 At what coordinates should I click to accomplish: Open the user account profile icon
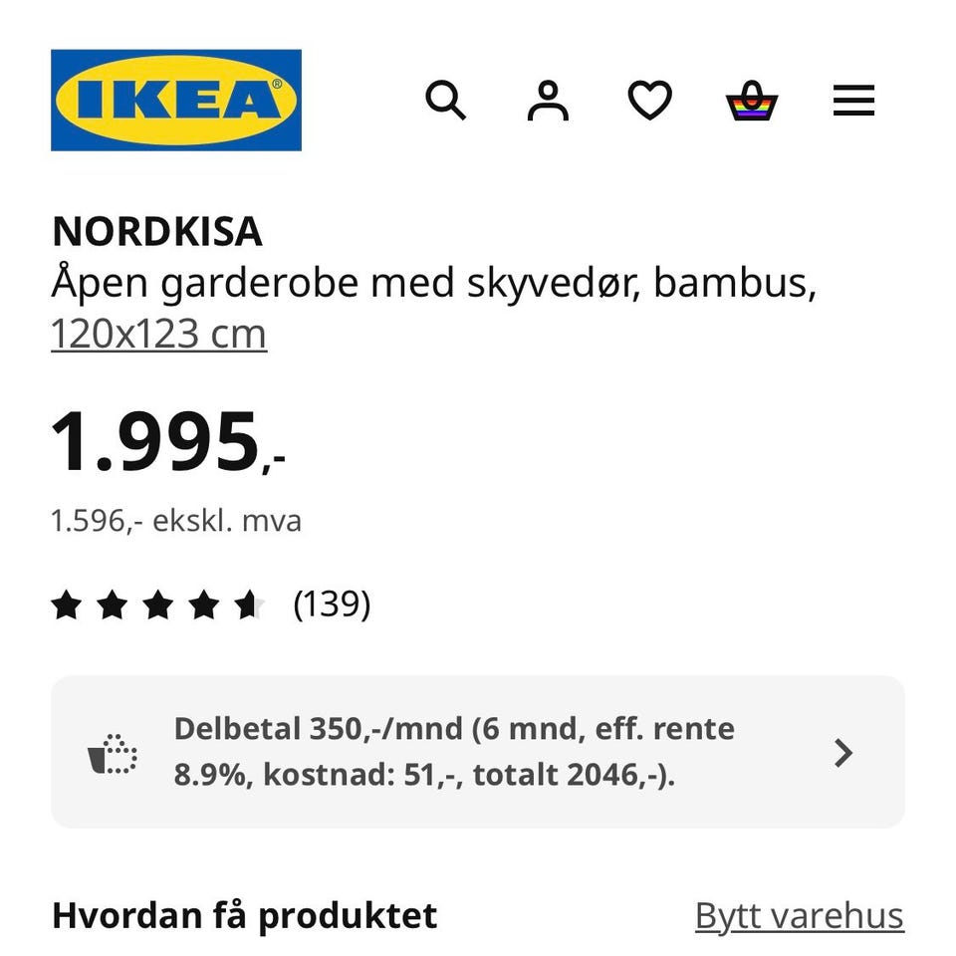tap(548, 101)
